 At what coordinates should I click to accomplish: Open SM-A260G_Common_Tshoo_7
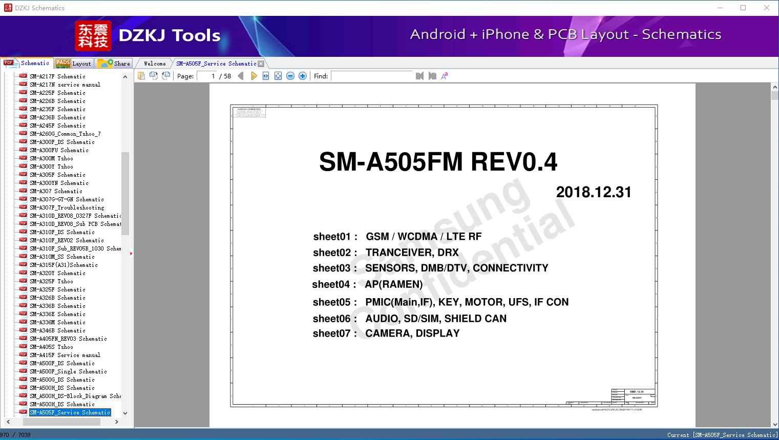(x=65, y=134)
